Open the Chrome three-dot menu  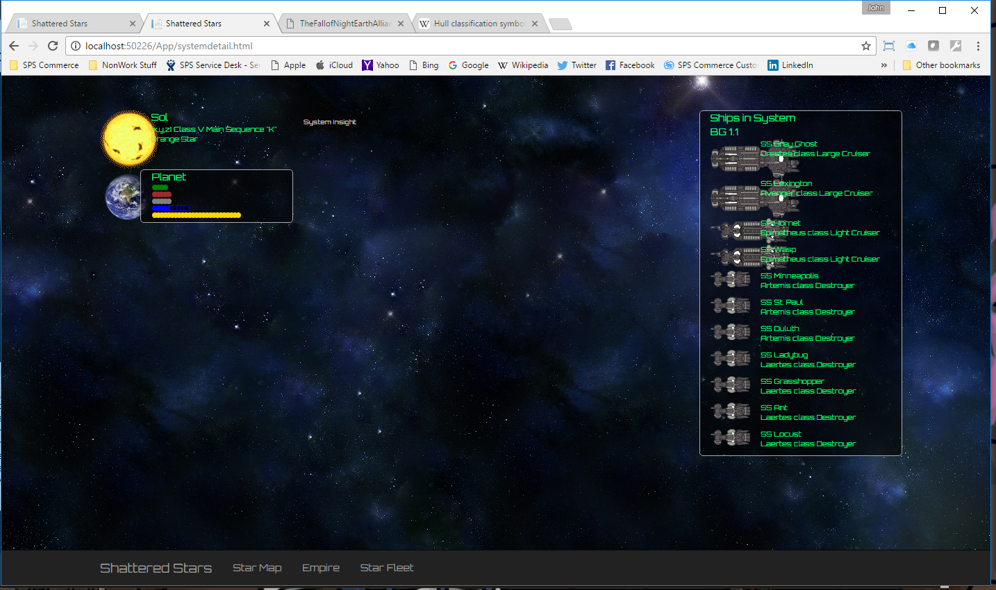pos(978,46)
